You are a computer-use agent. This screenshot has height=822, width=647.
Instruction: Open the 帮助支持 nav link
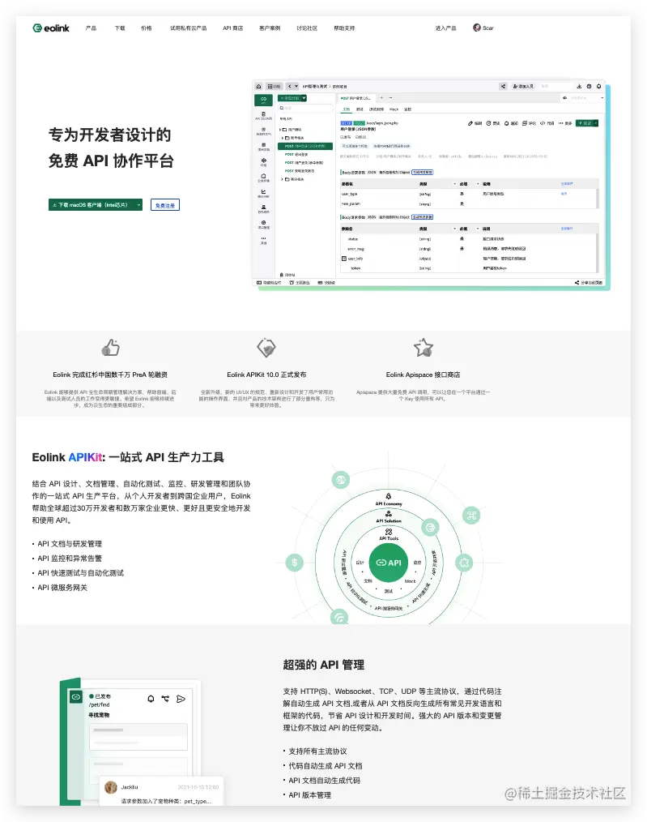344,28
